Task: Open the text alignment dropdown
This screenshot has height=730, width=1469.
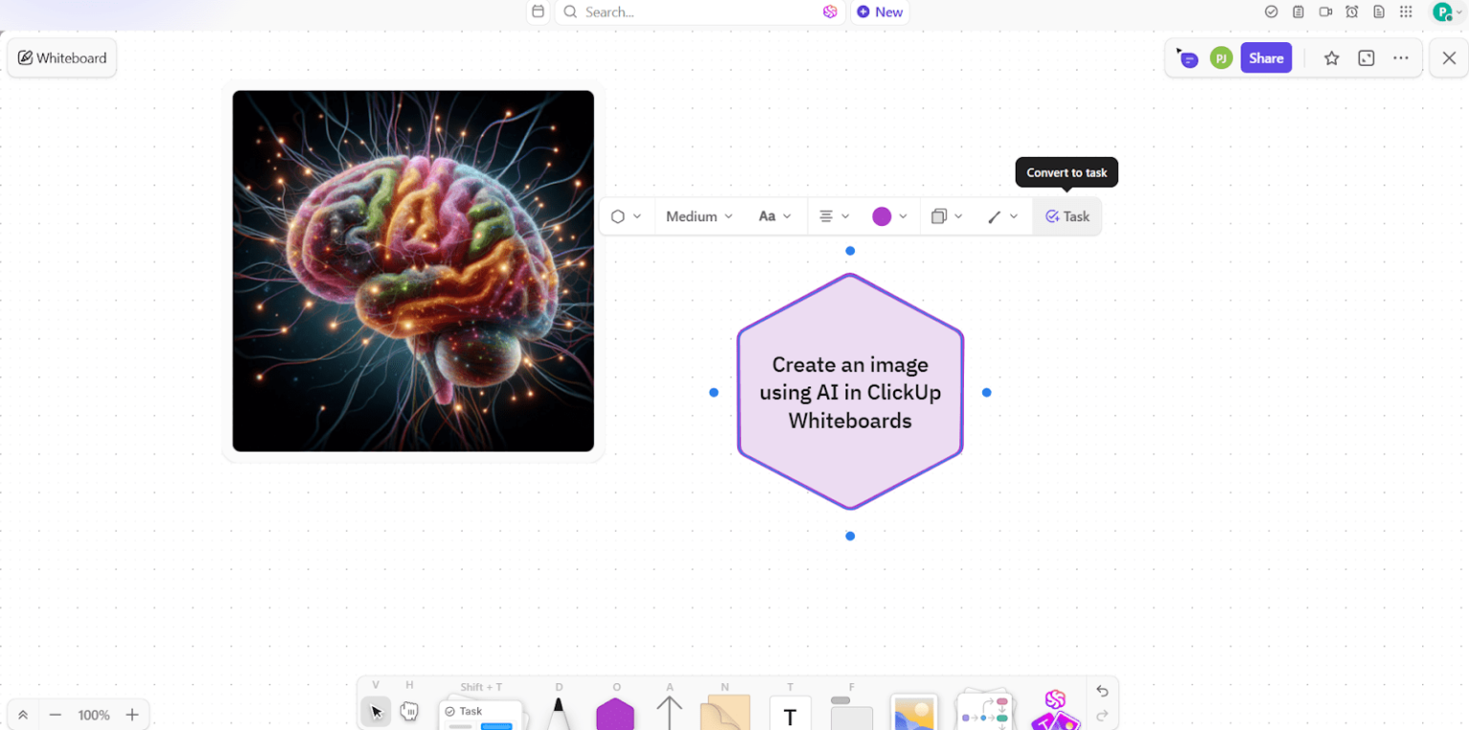Action: pyautogui.click(x=833, y=216)
